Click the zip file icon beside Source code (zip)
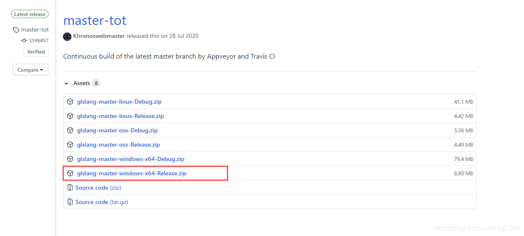Screen dimensions: 524x236 [70, 188]
